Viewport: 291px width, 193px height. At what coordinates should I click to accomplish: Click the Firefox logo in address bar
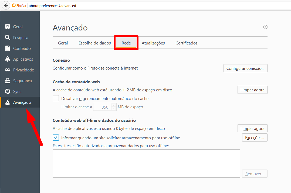pyautogui.click(x=13, y=5)
